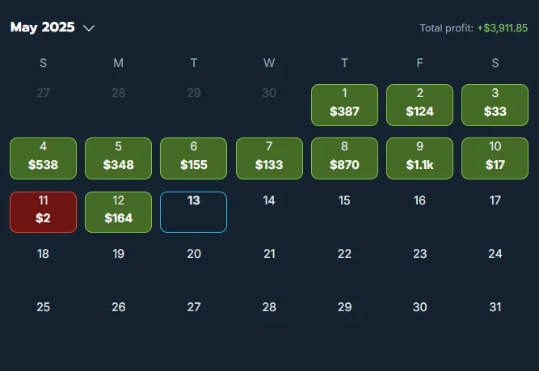Viewport: 539px width, 371px height.
Task: Click the Total profit amount +$3,911.85
Action: point(502,27)
